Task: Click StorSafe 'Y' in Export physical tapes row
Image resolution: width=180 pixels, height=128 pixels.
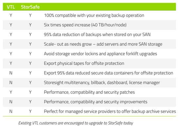Action: tap(30, 64)
